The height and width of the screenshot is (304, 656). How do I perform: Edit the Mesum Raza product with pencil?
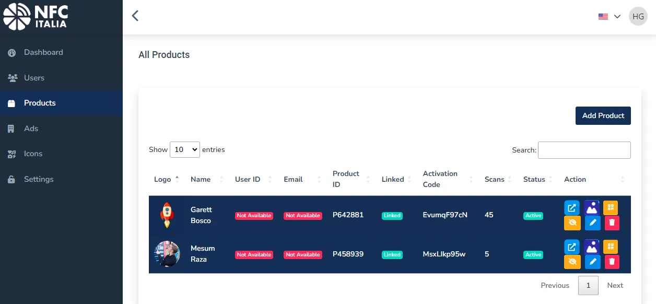pos(592,262)
